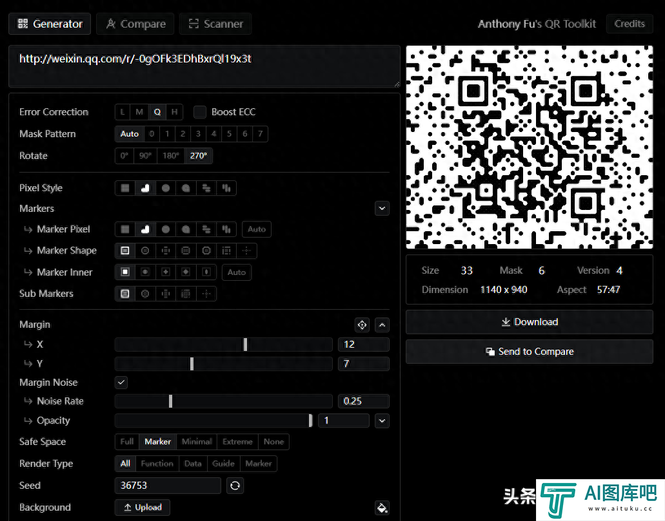Focus the QR content URL text box
This screenshot has width=665, height=521.
pos(204,66)
